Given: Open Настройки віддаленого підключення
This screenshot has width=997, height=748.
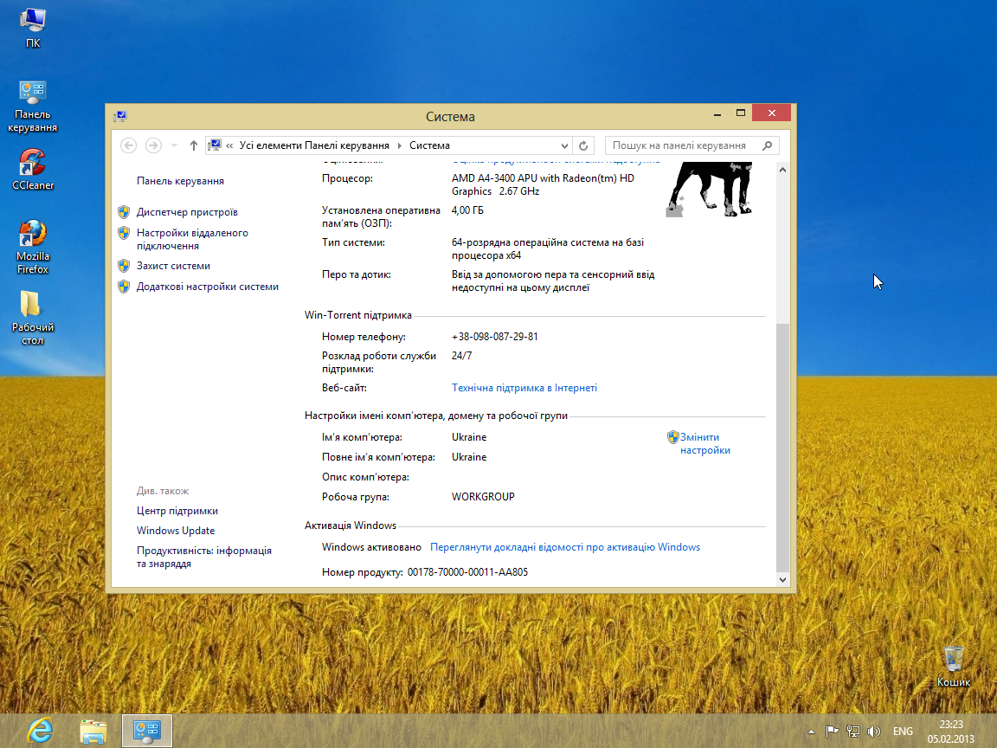Looking at the screenshot, I should point(192,239).
